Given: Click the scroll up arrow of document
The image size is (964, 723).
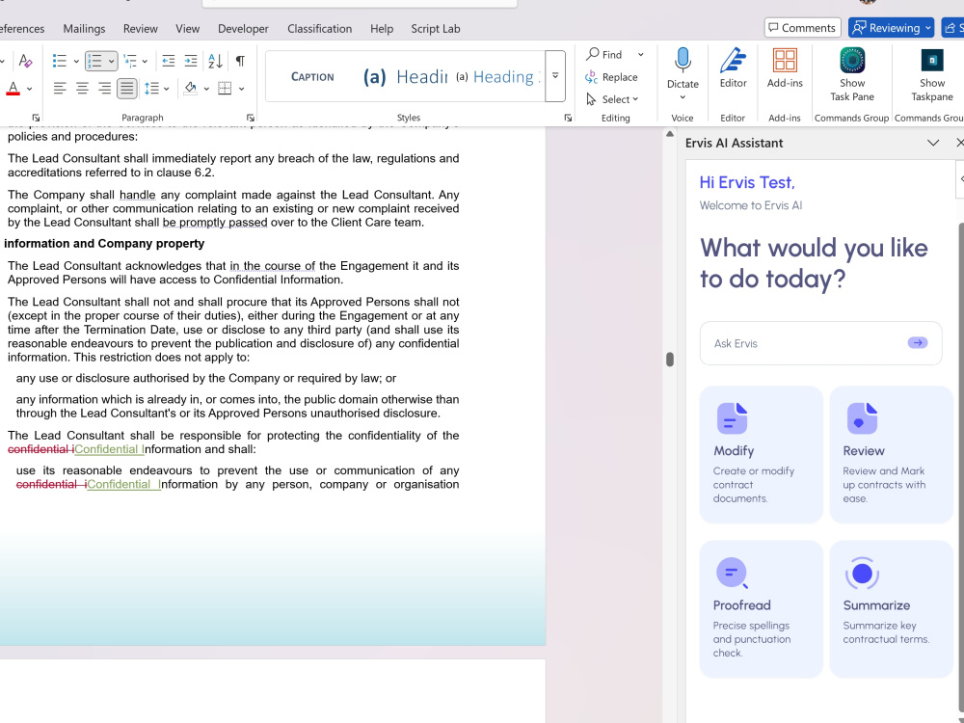Looking at the screenshot, I should pyautogui.click(x=670, y=134).
